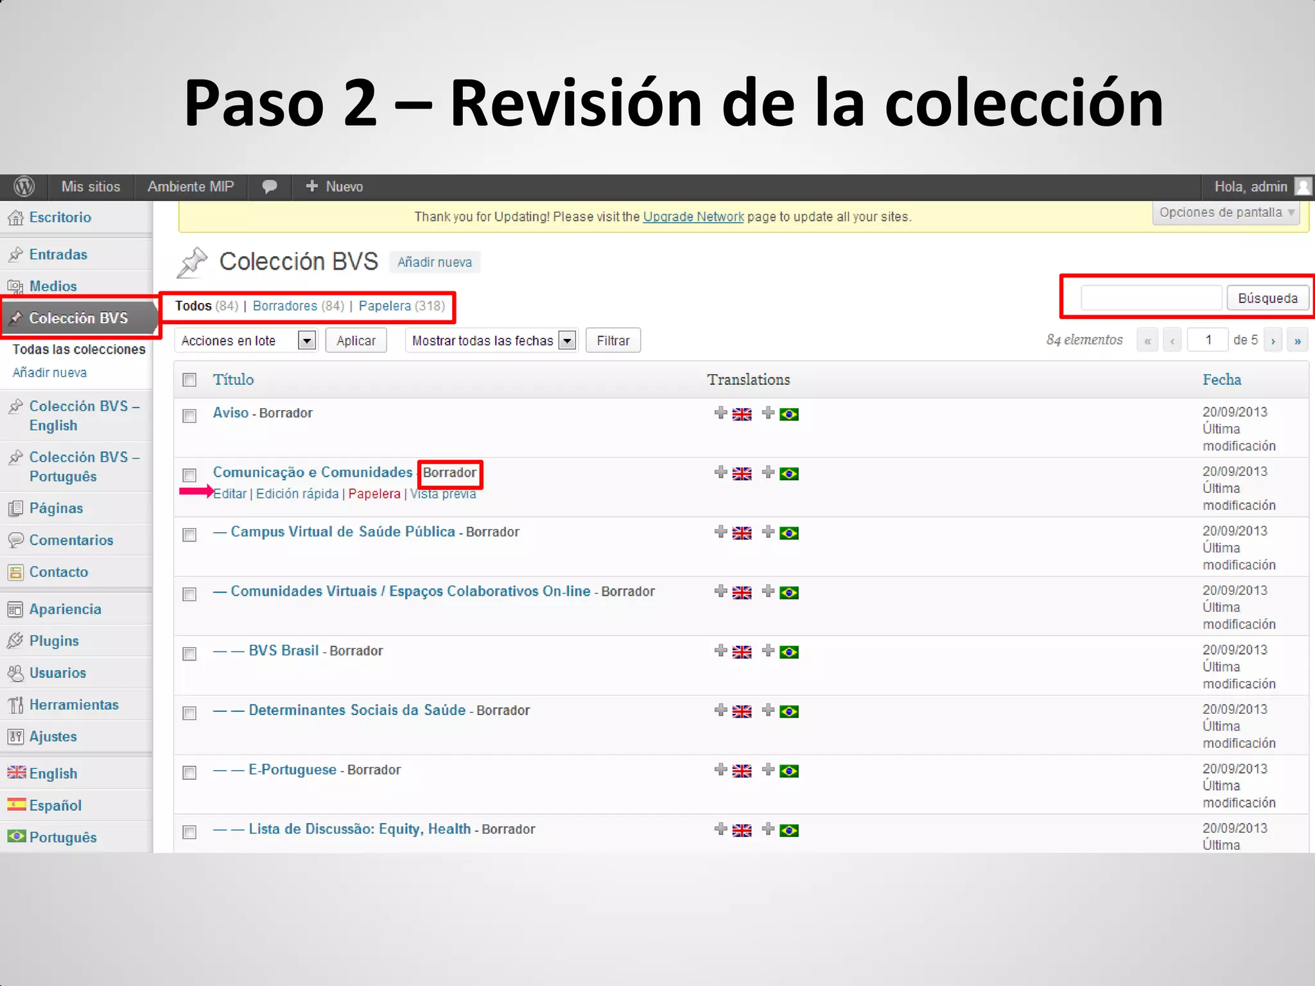
Task: Sort by the Título column header
Action: click(234, 379)
